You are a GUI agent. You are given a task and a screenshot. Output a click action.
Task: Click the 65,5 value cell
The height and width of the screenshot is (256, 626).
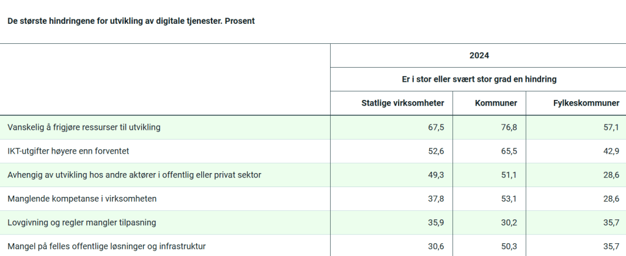coord(510,151)
